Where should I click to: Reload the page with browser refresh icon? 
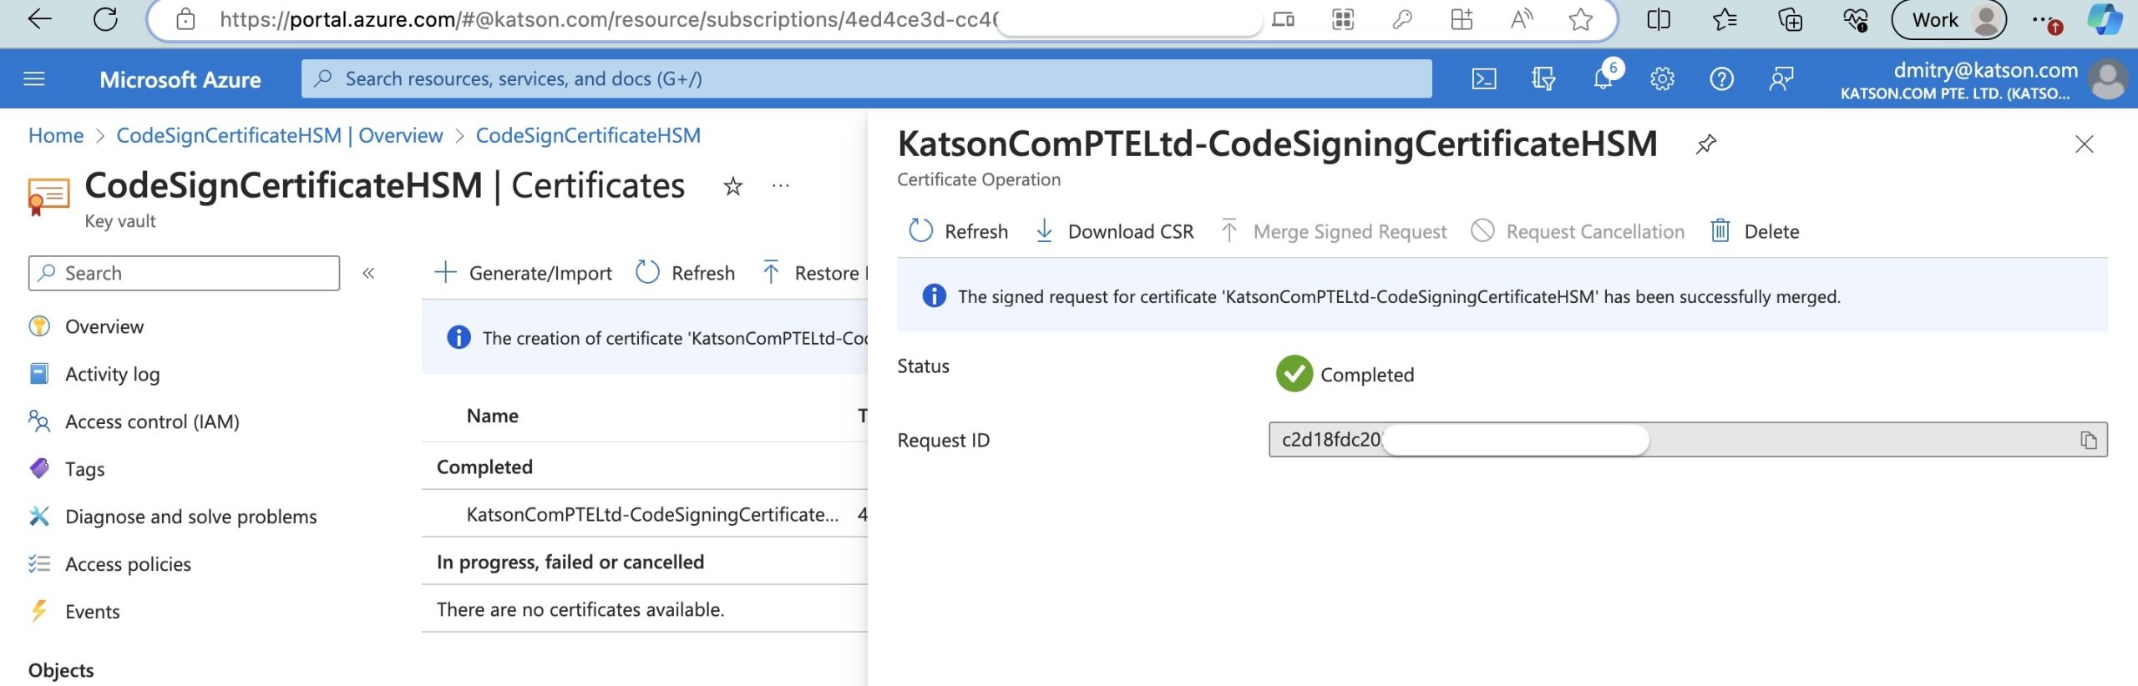click(106, 19)
